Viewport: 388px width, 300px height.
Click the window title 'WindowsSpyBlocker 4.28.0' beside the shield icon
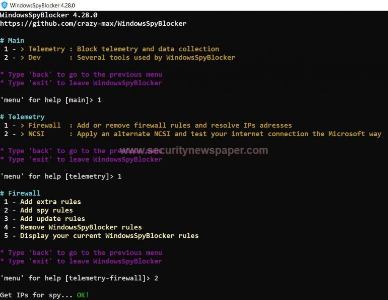[42, 5]
